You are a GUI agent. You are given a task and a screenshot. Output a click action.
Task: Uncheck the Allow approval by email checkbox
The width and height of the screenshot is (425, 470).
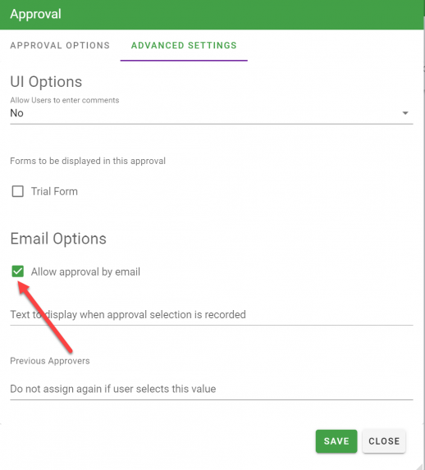(x=18, y=272)
